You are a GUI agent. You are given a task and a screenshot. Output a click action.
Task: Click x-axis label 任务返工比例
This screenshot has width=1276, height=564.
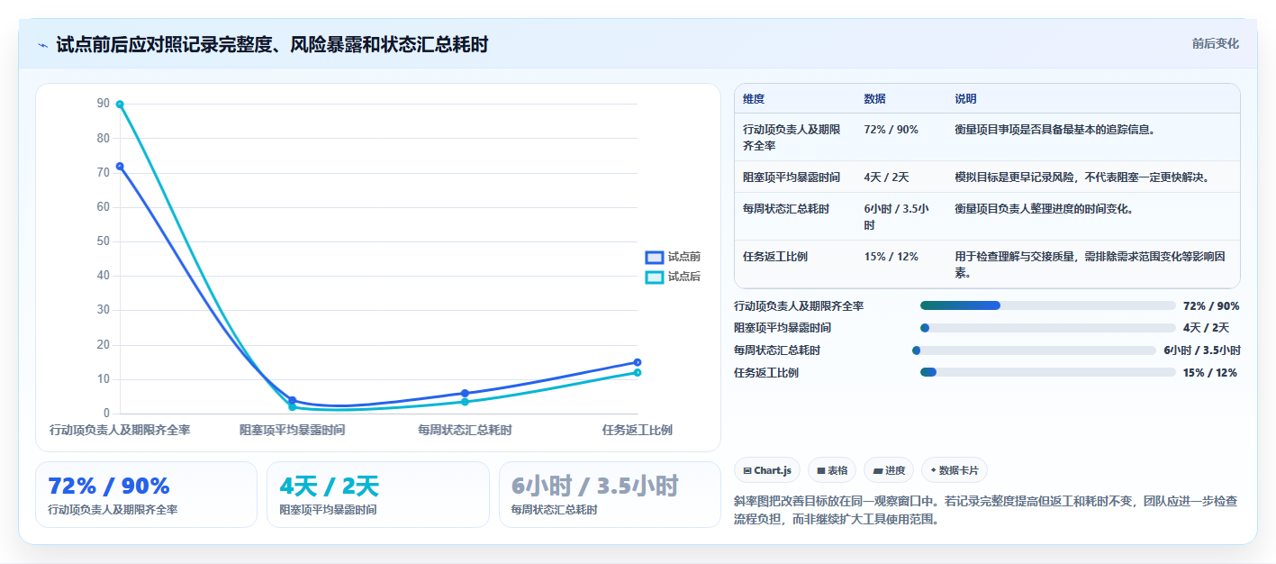coord(638,430)
